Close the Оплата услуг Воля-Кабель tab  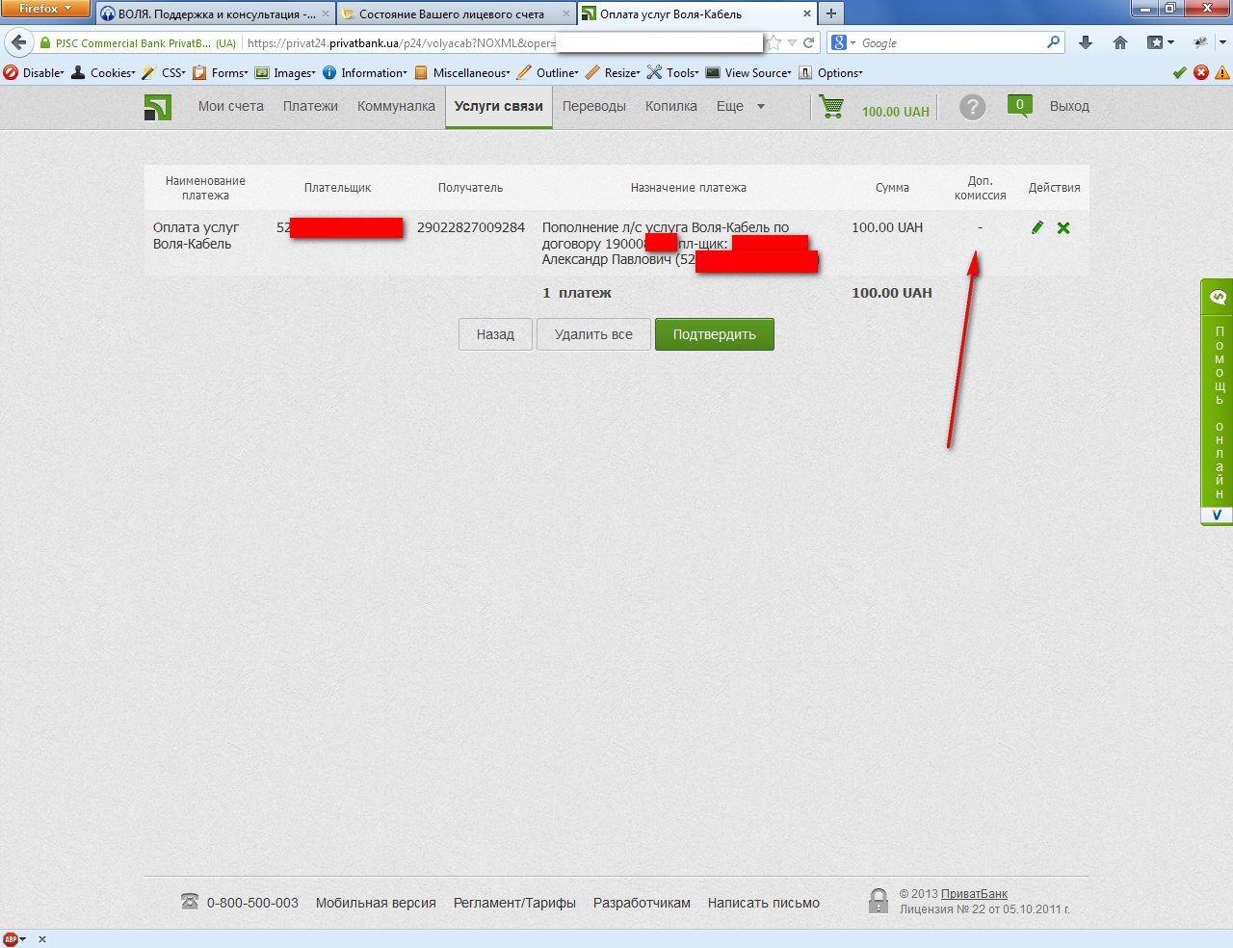807,14
